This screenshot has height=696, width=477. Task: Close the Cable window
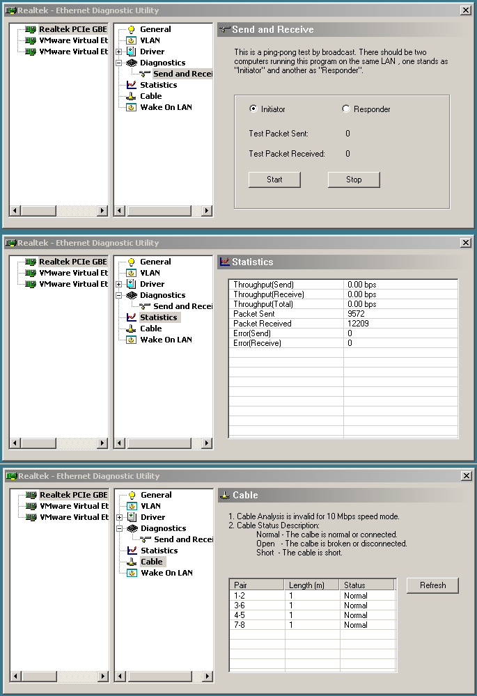point(467,476)
